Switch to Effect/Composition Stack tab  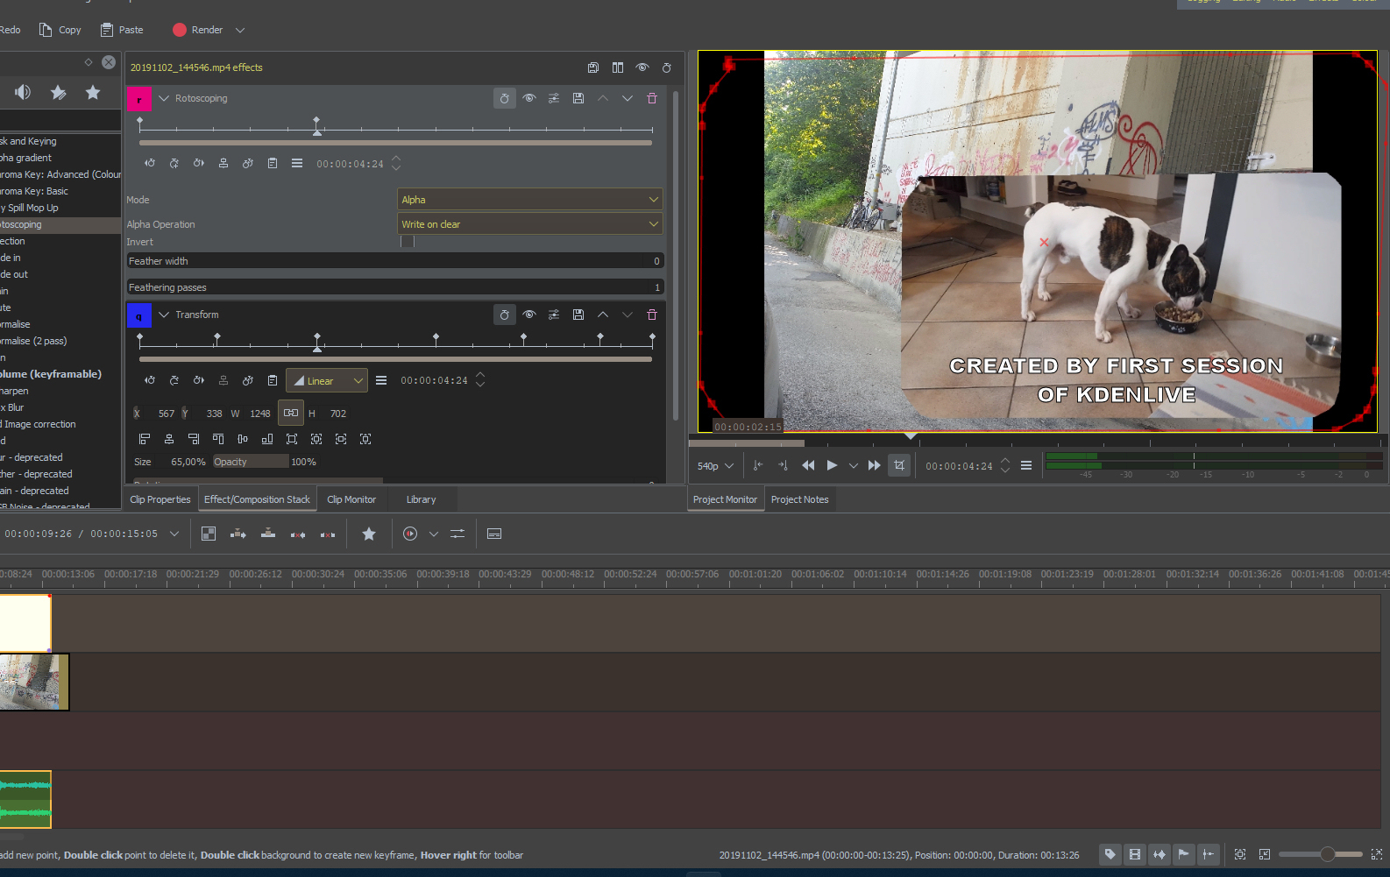(257, 499)
